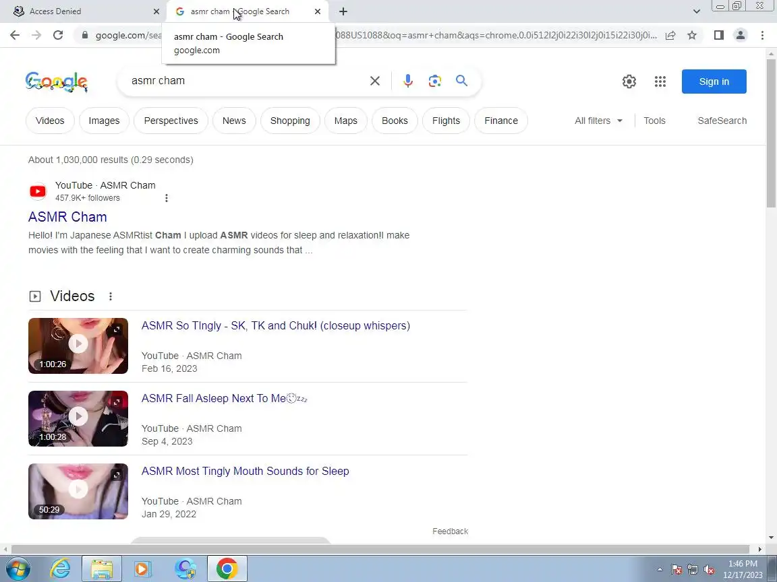
Task: Click the horizontal scrollbar thumb
Action: point(380,550)
